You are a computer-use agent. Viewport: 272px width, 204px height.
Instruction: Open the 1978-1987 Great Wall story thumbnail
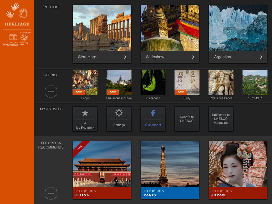click(255, 82)
